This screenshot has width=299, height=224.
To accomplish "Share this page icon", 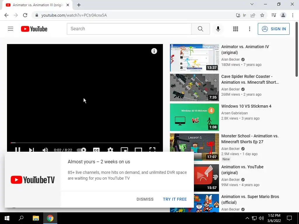I will pos(253,15).
